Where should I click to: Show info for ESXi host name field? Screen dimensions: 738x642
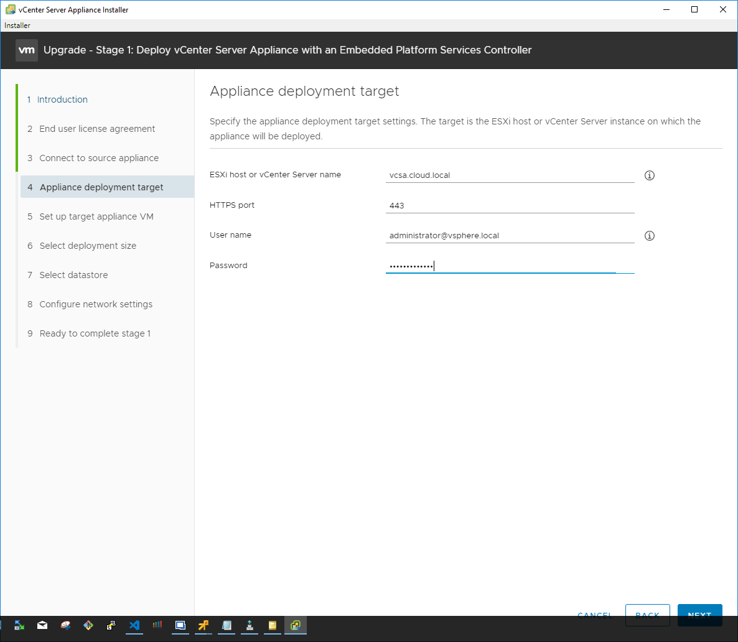pyautogui.click(x=650, y=175)
